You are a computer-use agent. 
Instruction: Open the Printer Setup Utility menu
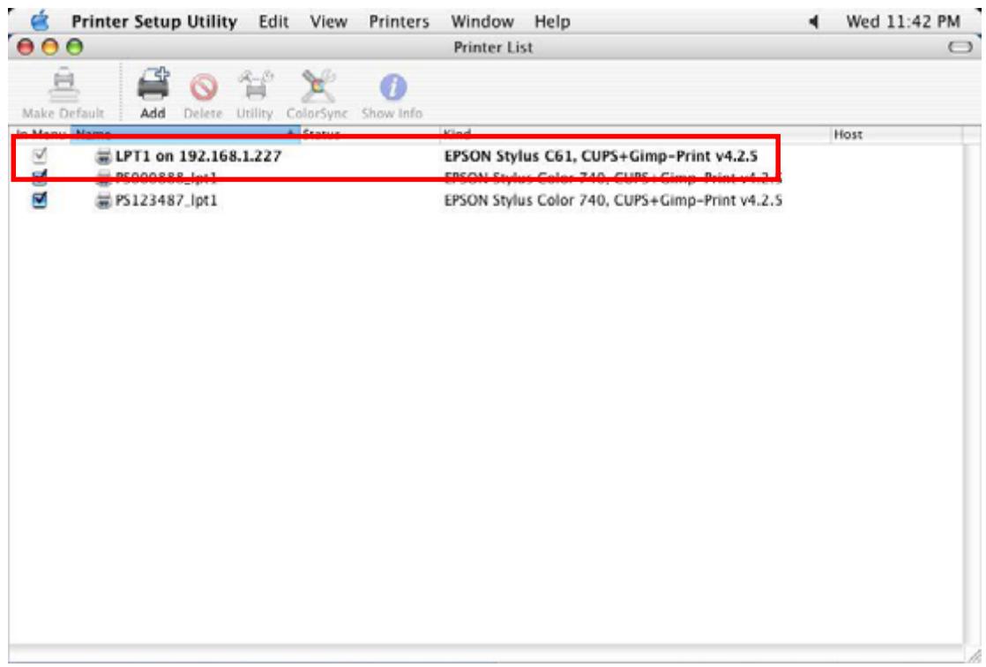154,22
